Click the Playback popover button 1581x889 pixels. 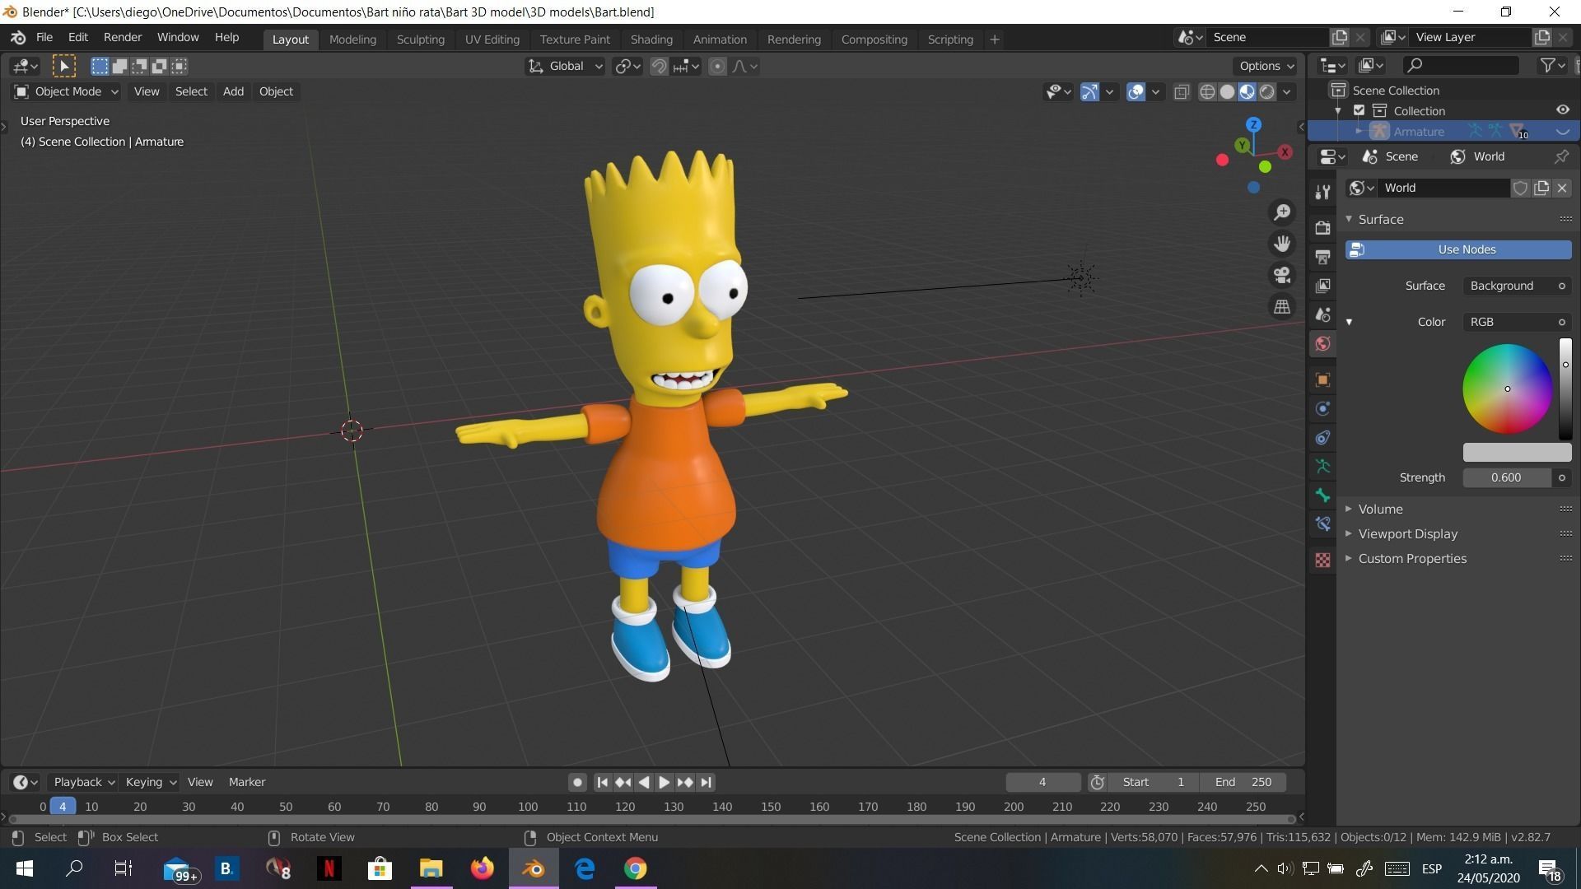(x=84, y=782)
